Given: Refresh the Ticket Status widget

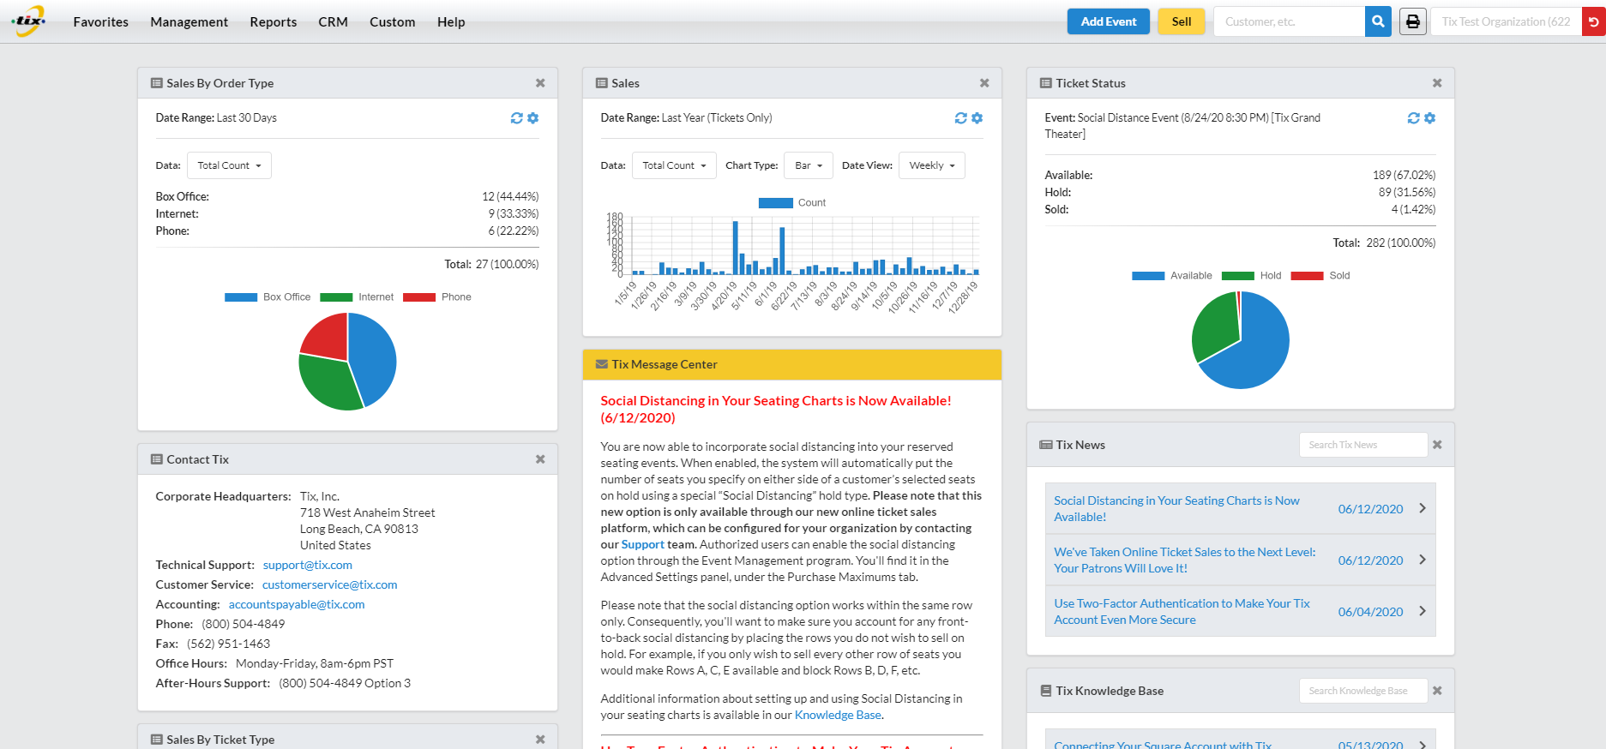Looking at the screenshot, I should 1413,118.
